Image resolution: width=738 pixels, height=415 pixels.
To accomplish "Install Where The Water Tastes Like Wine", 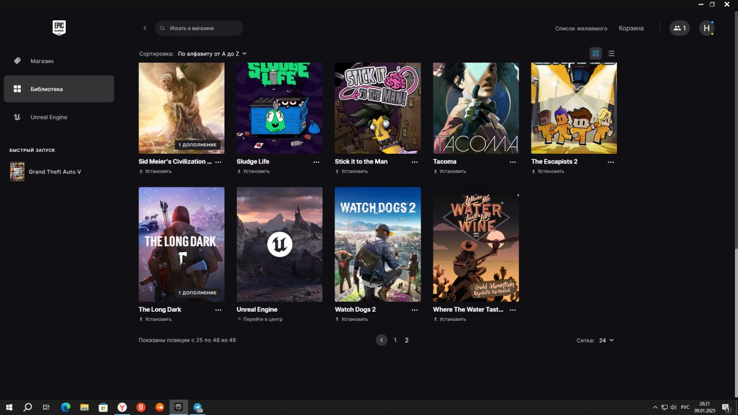I will pos(450,320).
